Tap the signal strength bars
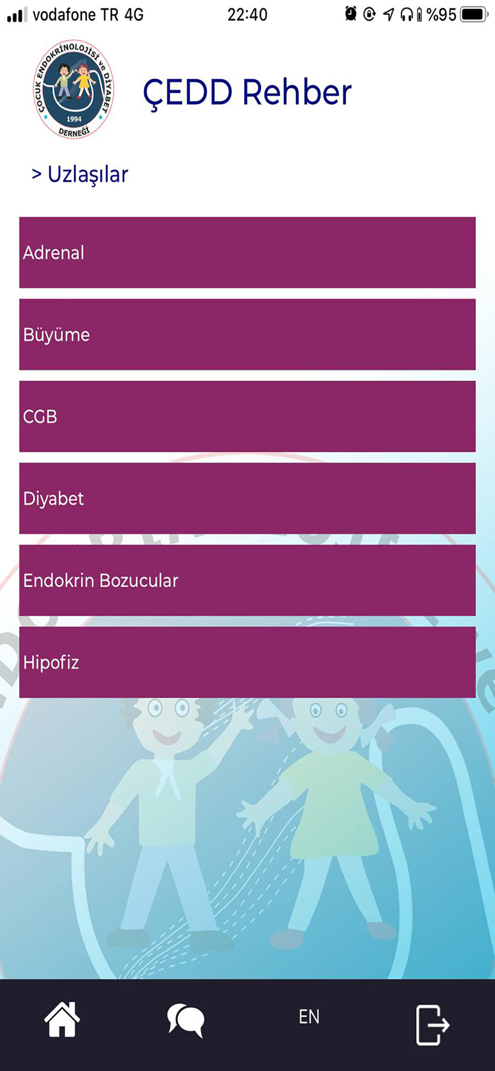 (x=17, y=14)
